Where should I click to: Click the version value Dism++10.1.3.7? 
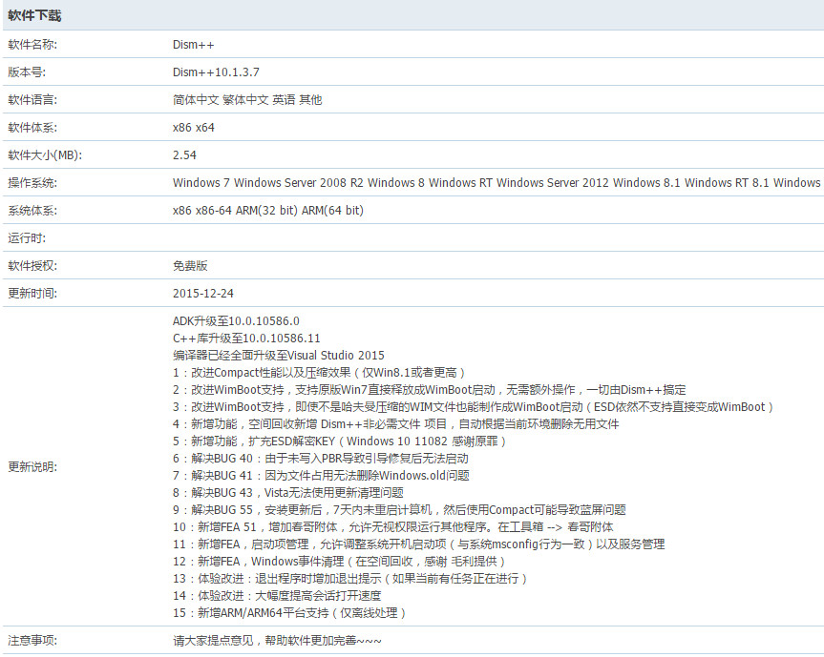click(x=216, y=72)
